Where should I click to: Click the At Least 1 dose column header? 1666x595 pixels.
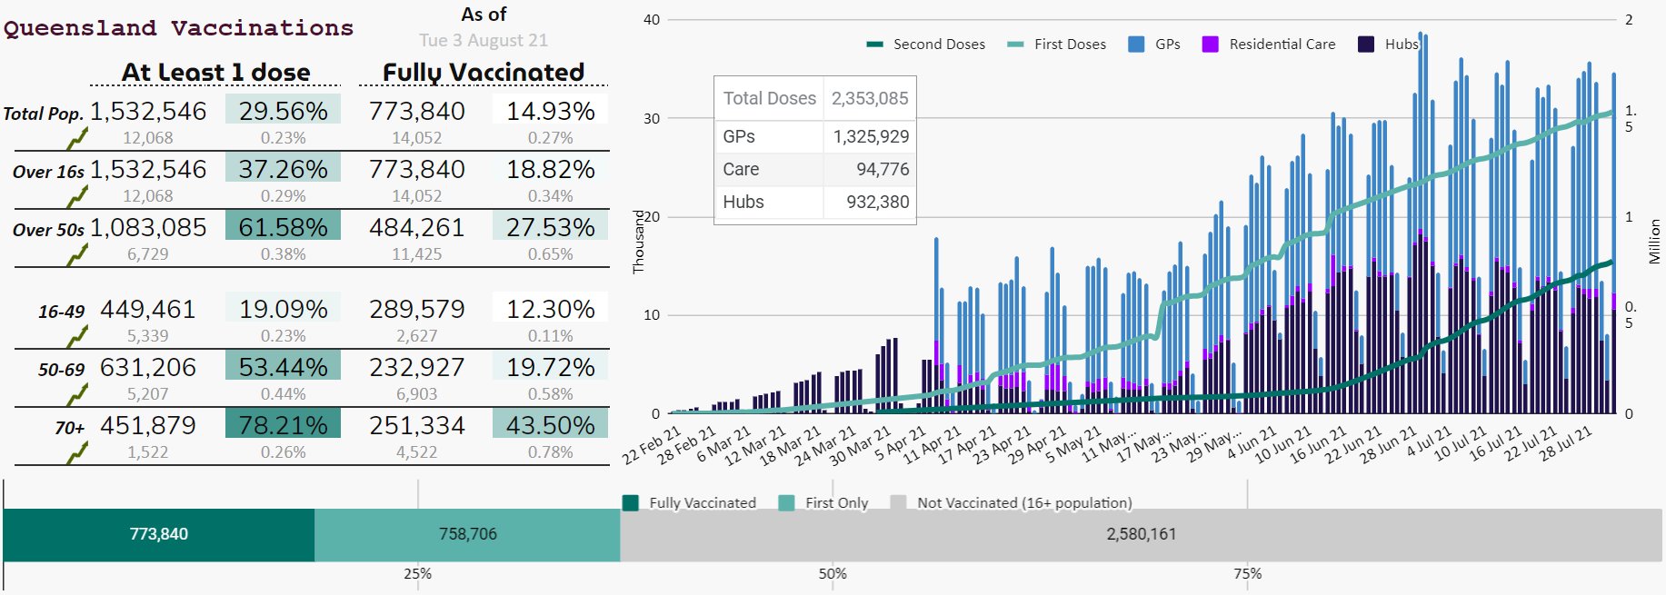point(215,72)
